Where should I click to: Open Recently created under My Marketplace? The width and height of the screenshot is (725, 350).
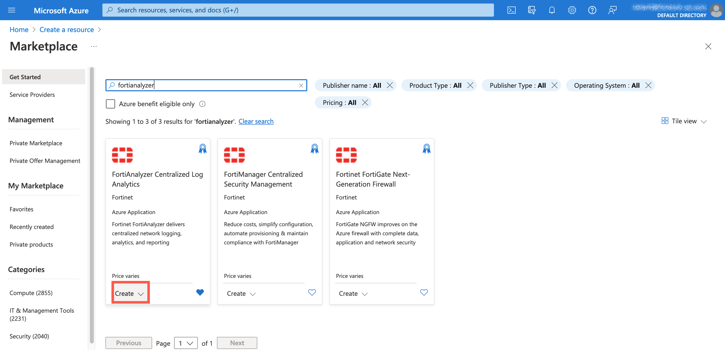(32, 226)
